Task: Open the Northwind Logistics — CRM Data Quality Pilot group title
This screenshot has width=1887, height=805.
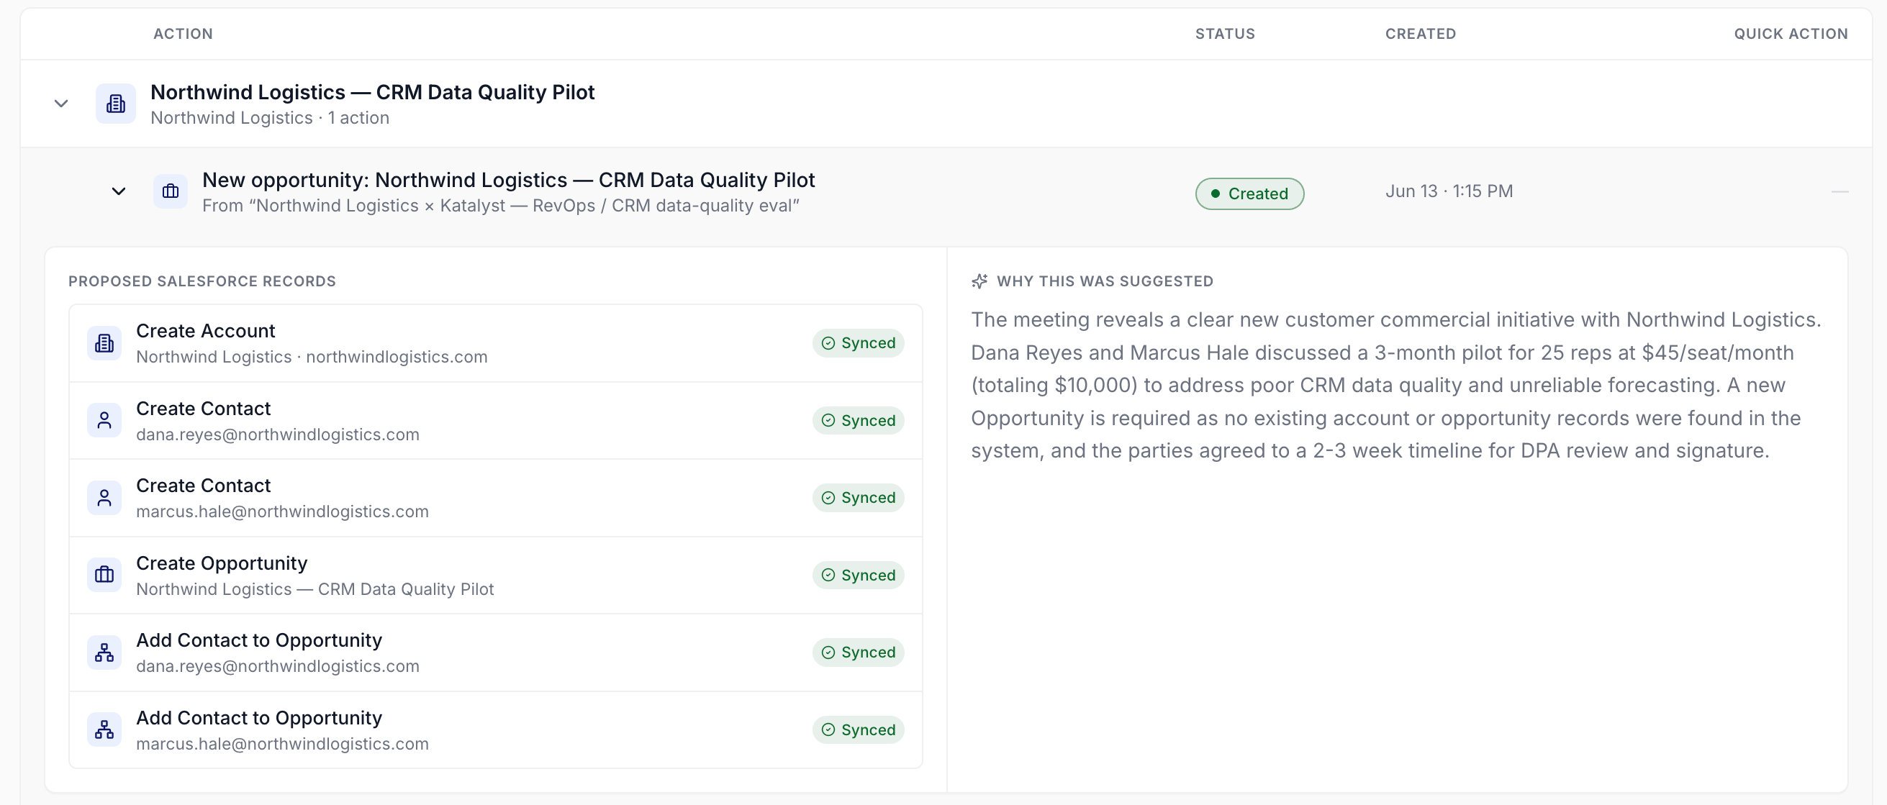Action: click(x=372, y=92)
